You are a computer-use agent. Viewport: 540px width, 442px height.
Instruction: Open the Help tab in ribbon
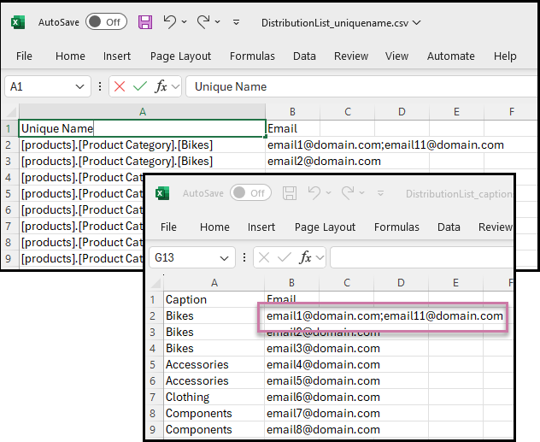[505, 56]
